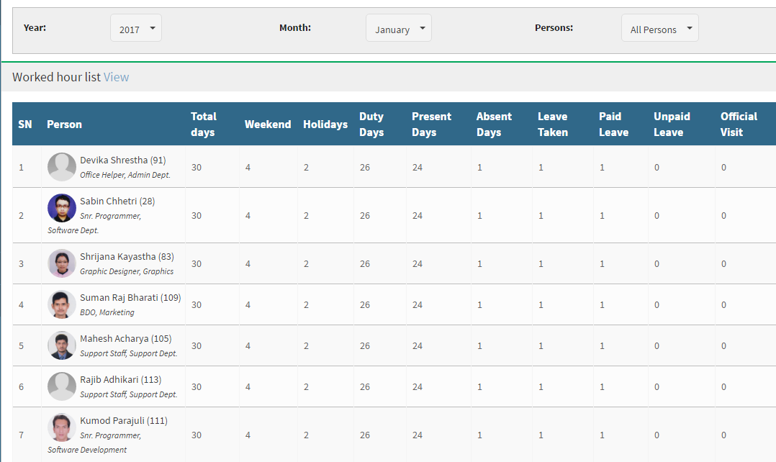Click 'Graphic Designer, Graphics' designation text

coord(127,271)
